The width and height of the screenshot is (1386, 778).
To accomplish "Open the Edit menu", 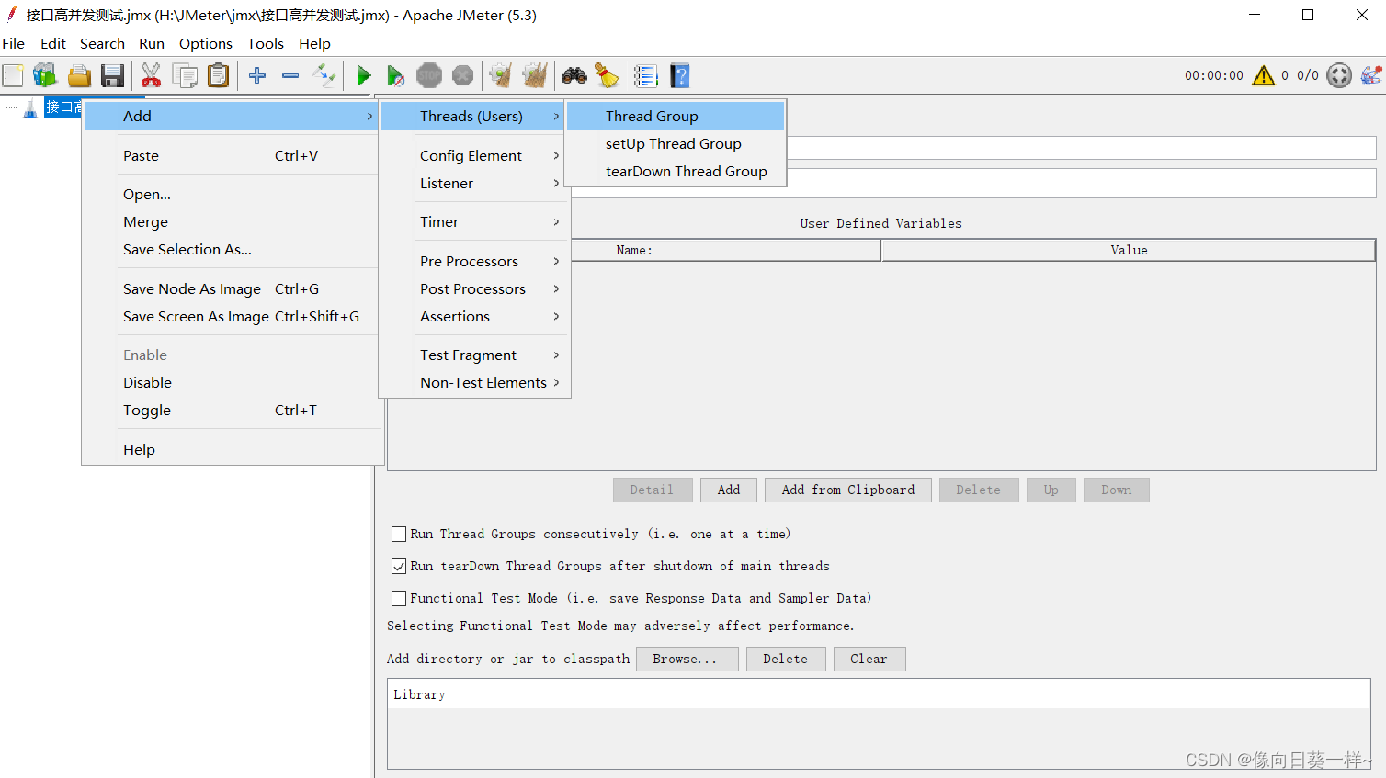I will point(53,43).
